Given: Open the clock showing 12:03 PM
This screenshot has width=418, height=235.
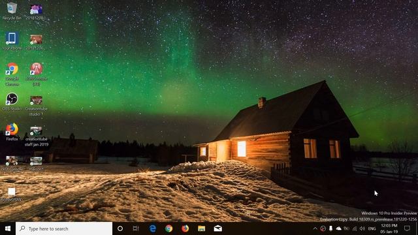Looking at the screenshot, I should (389, 228).
